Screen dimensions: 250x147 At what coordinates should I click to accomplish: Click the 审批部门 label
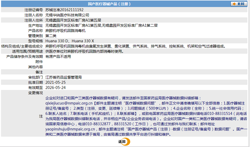[35, 77]
